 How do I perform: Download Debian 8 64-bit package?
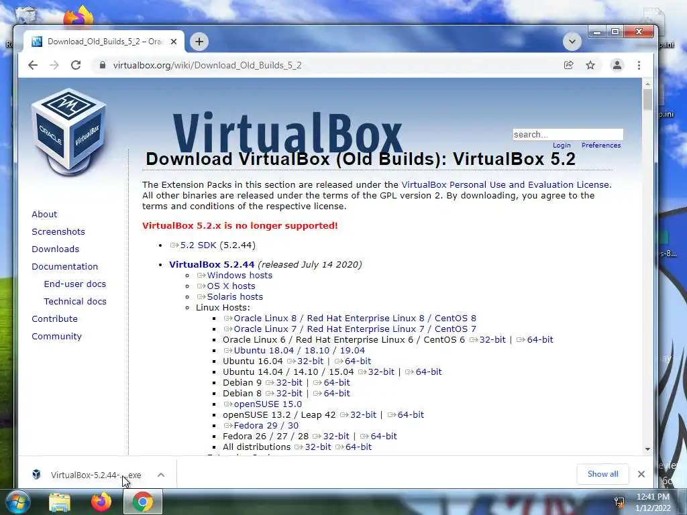pos(331,393)
